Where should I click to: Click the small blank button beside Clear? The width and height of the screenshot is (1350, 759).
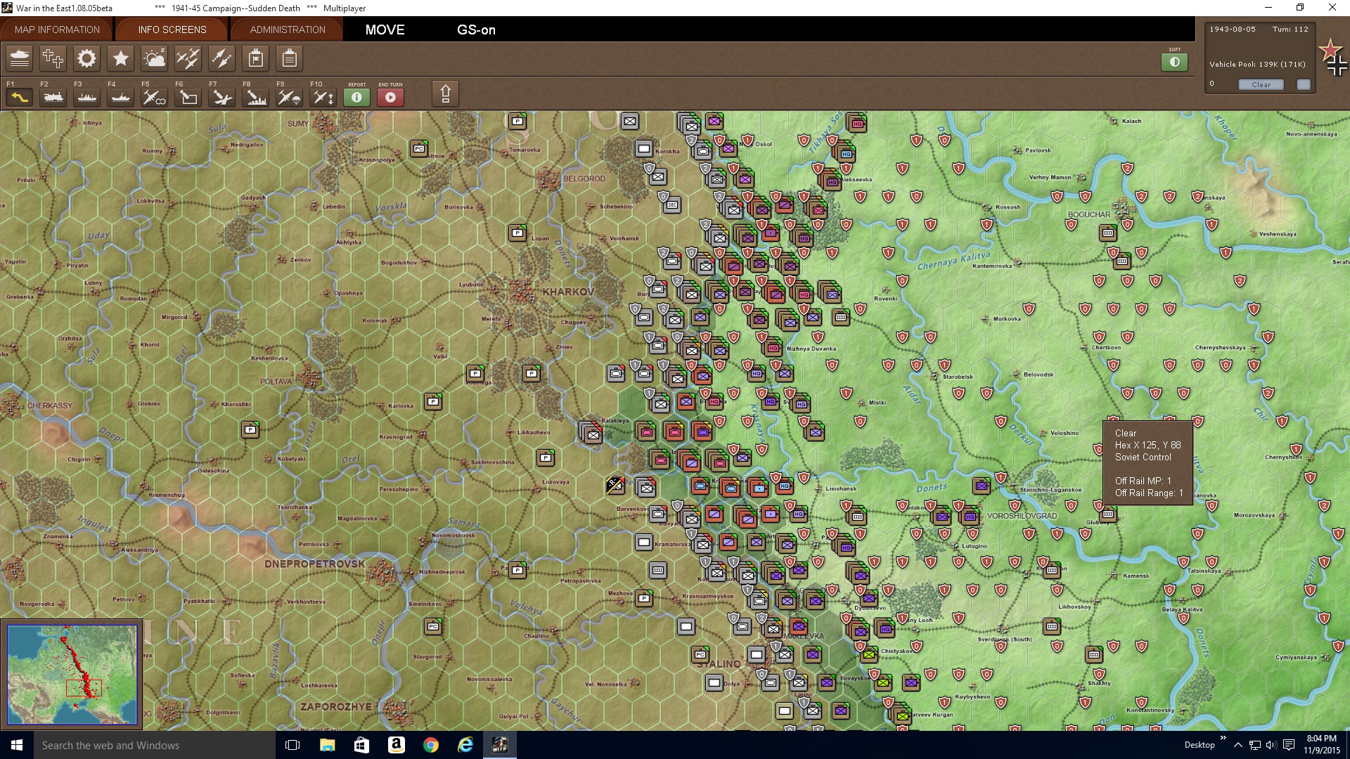pos(1304,84)
